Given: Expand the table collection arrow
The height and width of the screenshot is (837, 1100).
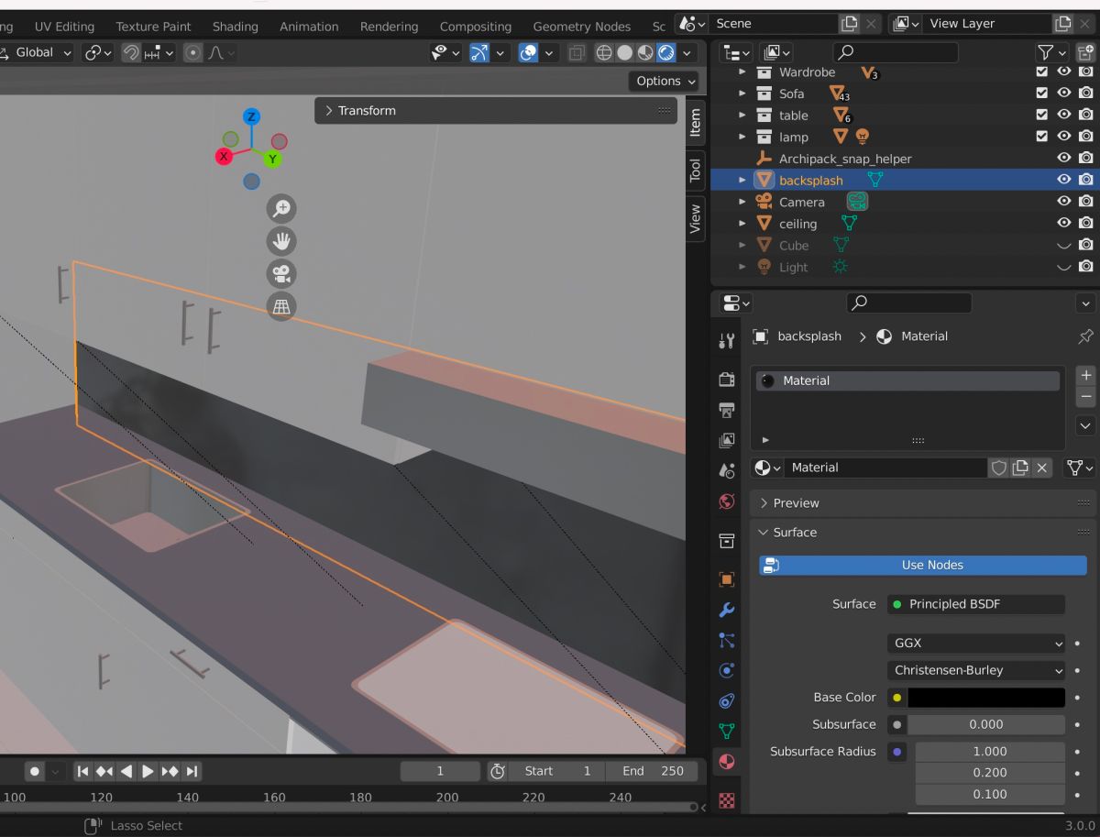Looking at the screenshot, I should [742, 115].
